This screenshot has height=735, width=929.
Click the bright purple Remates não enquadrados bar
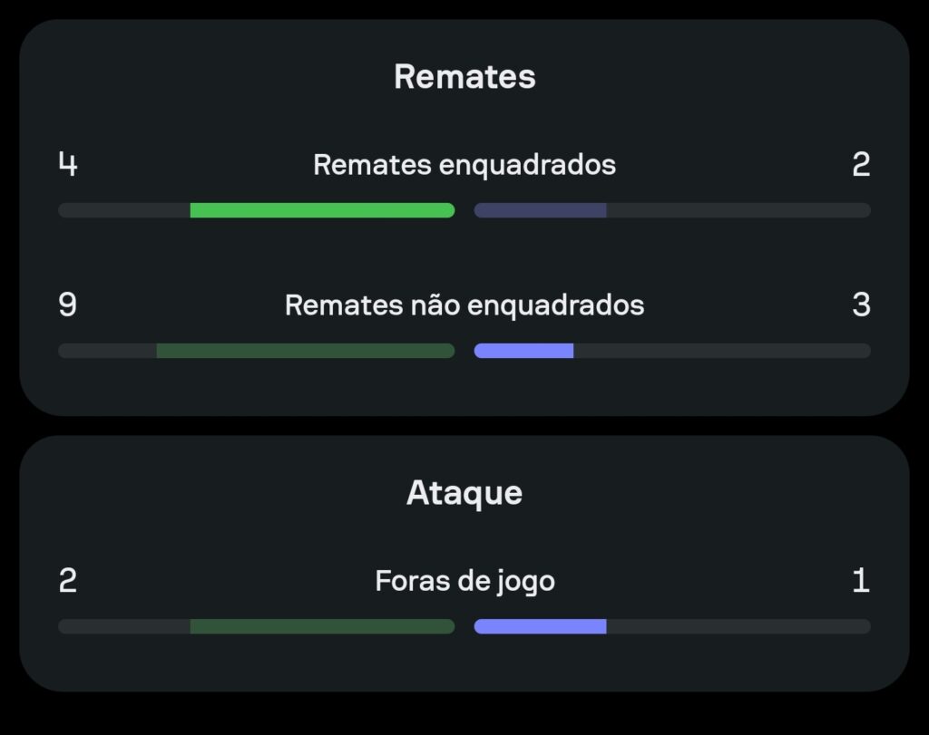[x=523, y=351]
